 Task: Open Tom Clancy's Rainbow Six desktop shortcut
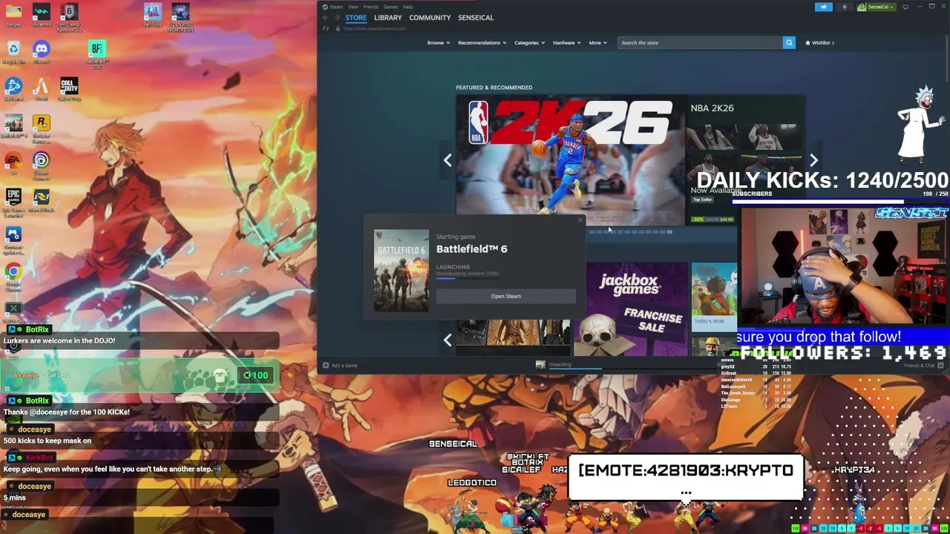(x=69, y=16)
